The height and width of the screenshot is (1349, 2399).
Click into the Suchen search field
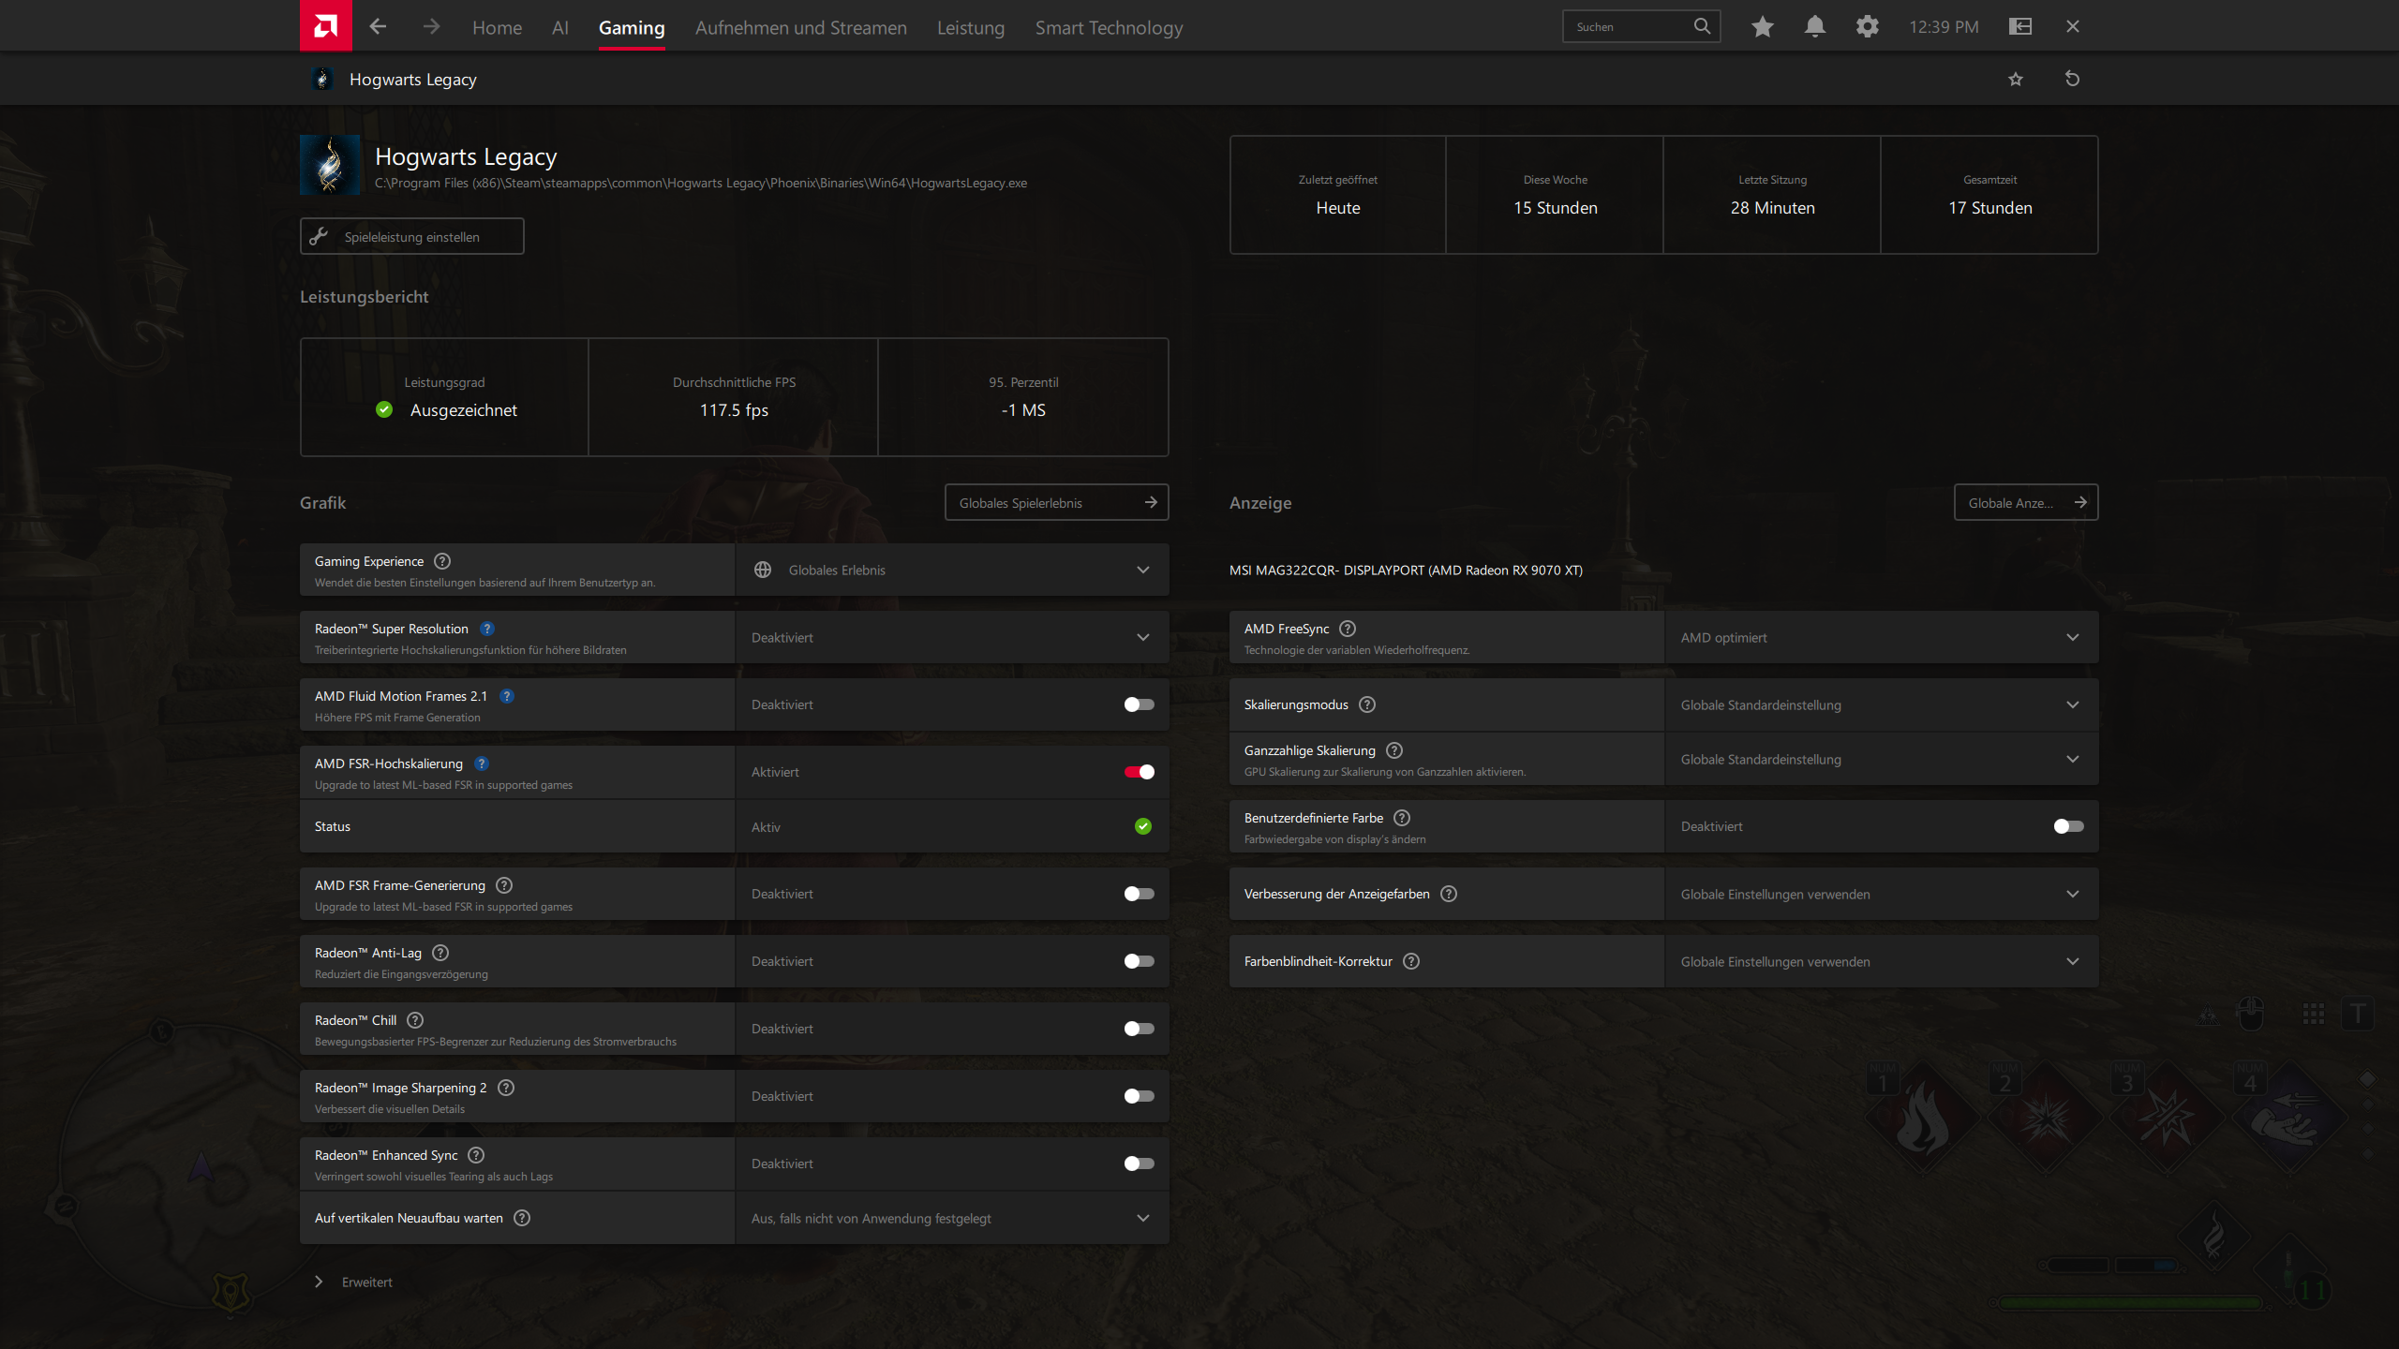tap(1631, 26)
